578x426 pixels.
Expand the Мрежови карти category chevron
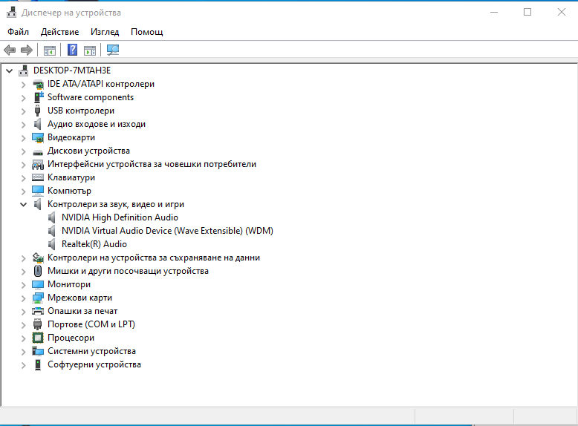[23, 298]
